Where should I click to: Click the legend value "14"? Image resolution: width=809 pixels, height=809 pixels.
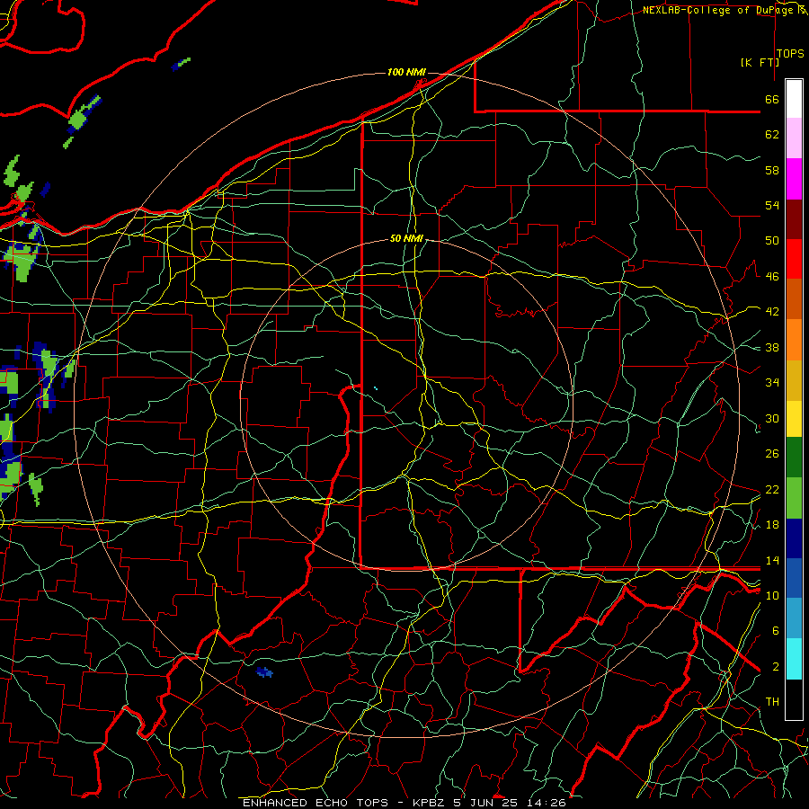point(772,560)
